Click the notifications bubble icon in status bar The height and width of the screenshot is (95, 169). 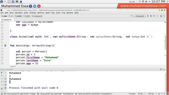tap(162, 94)
